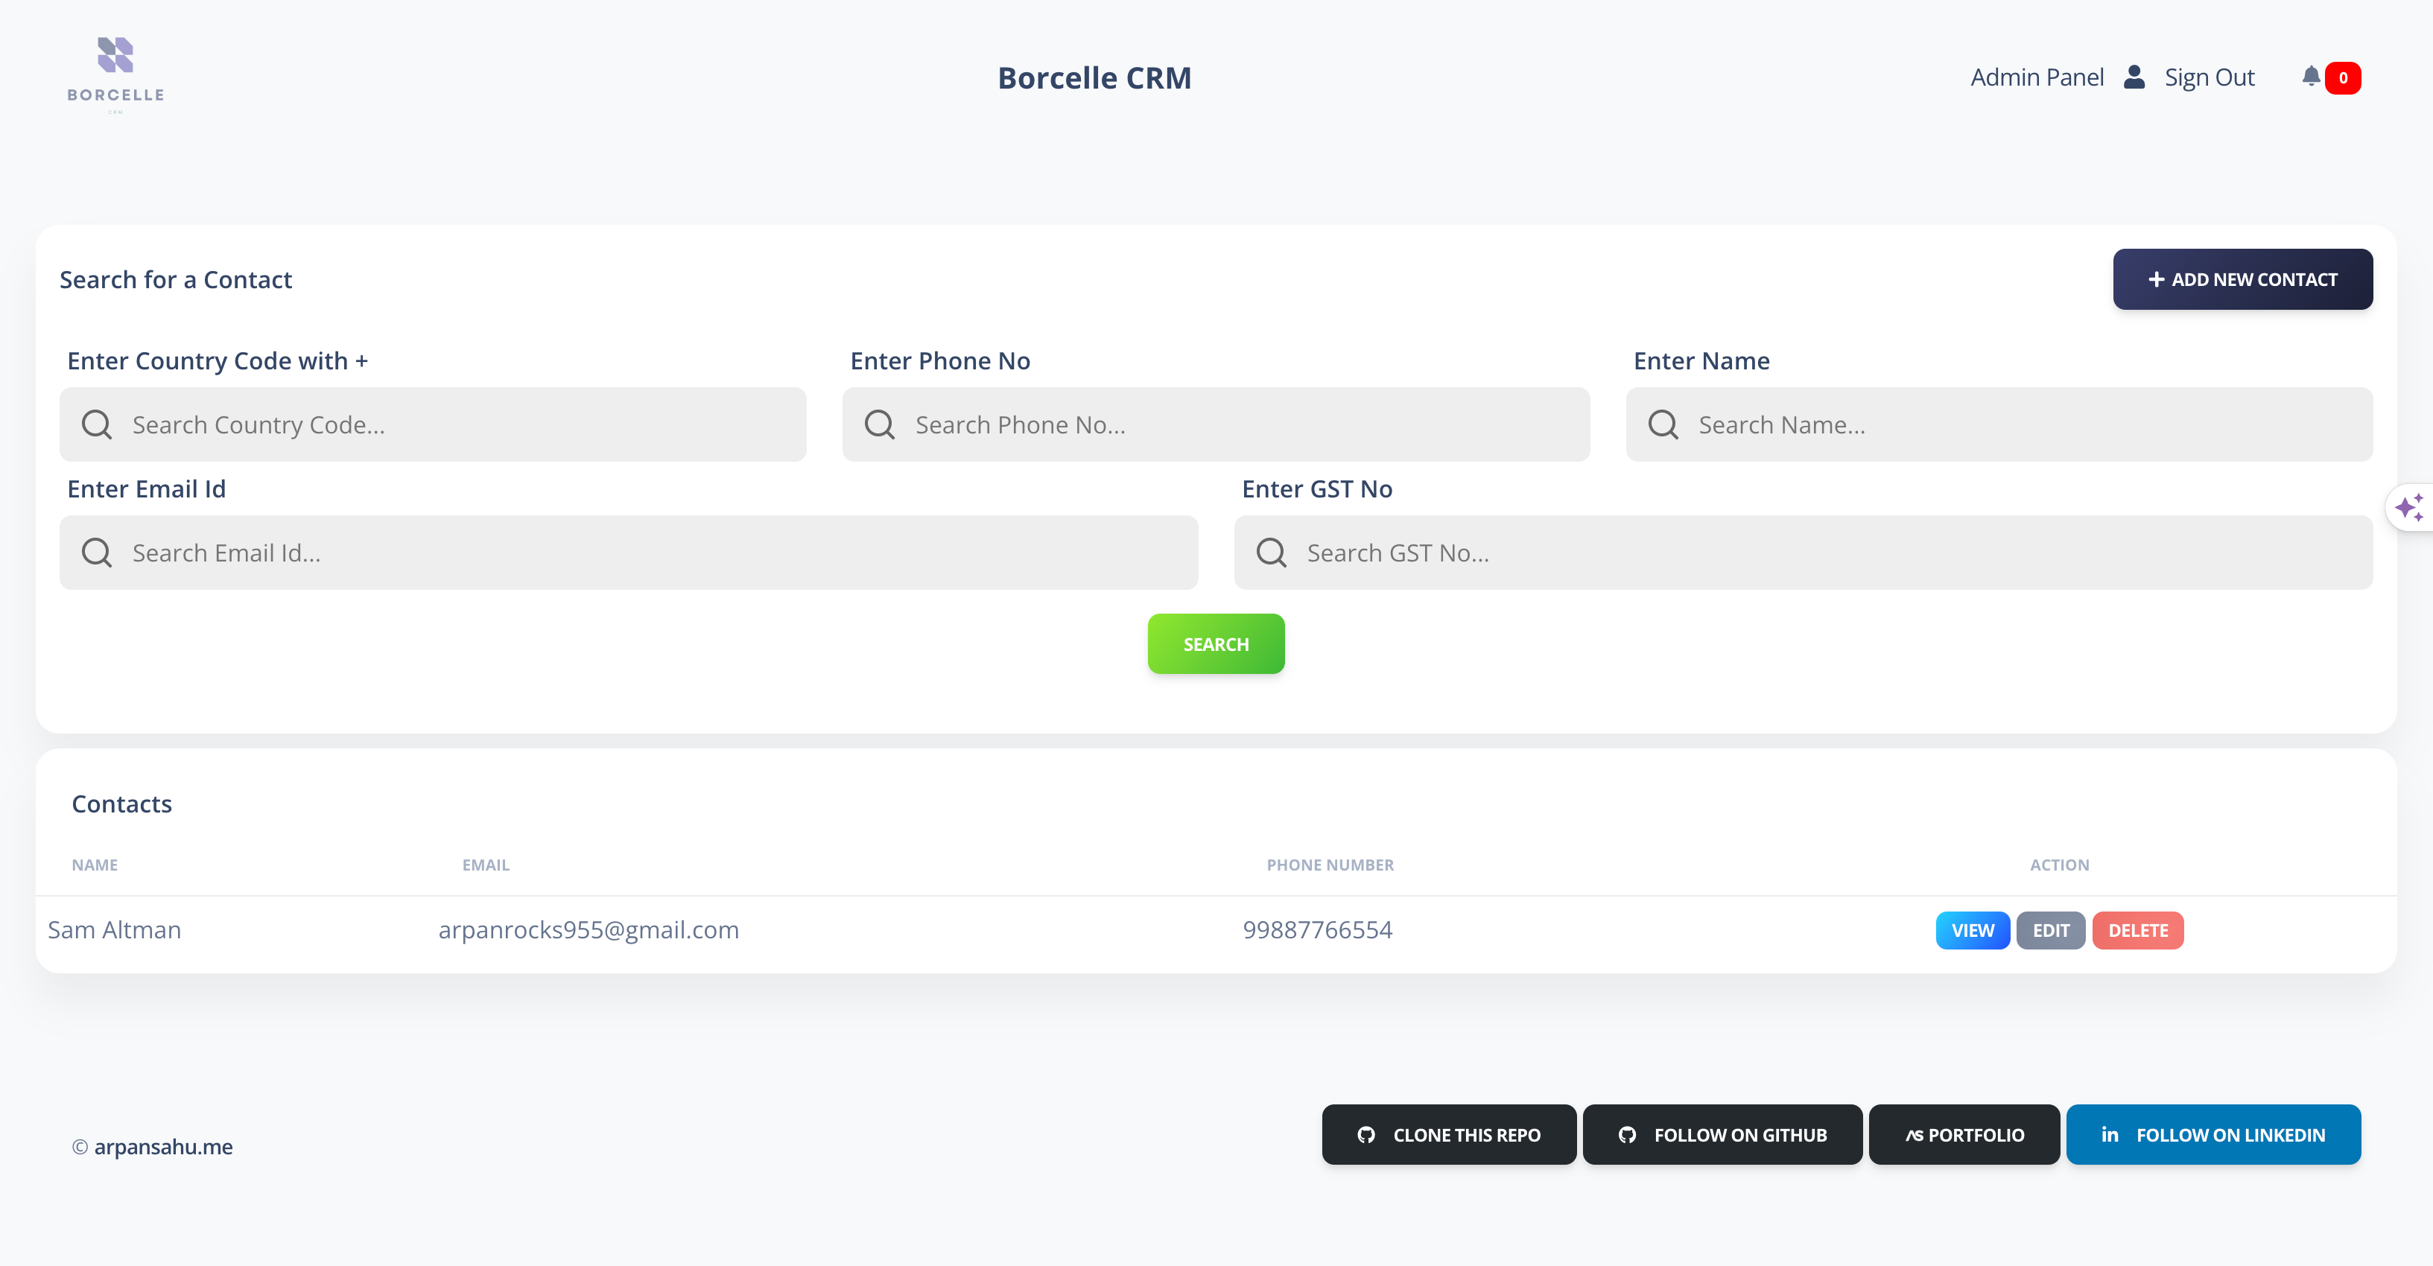Open the Admin Panel menu item
Viewport: 2433px width, 1266px height.
point(2037,77)
